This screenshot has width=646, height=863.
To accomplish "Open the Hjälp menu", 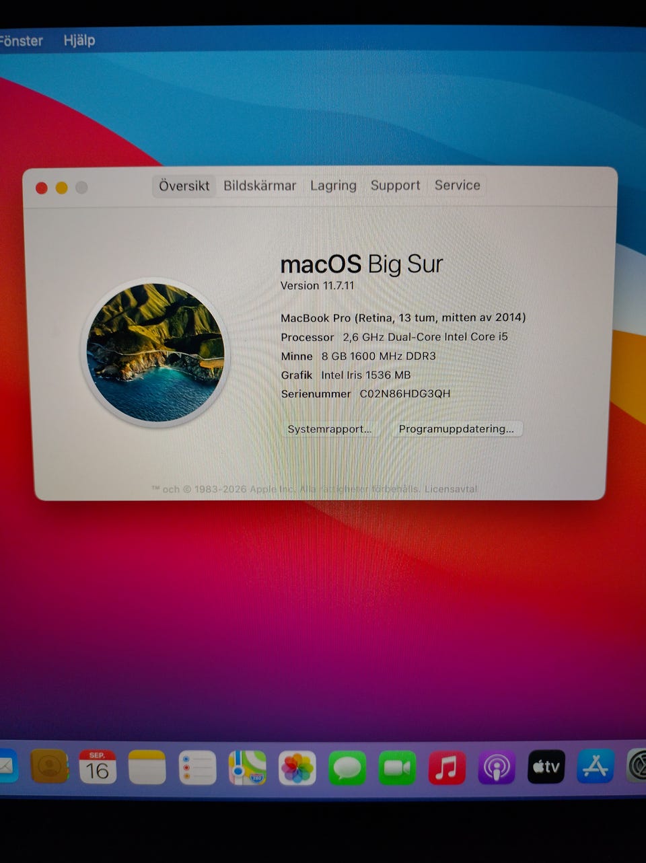I will (79, 40).
